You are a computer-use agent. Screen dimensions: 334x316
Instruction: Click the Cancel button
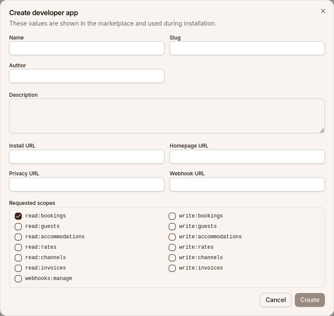click(276, 300)
